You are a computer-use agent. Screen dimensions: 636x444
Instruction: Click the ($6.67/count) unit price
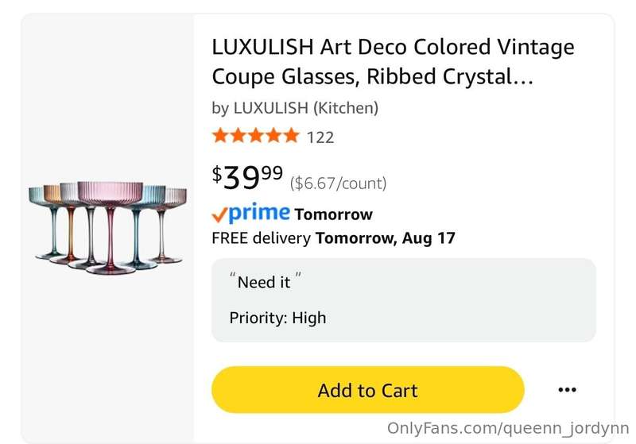coord(339,183)
